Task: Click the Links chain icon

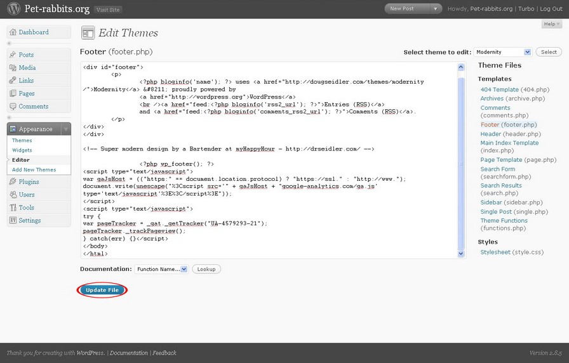Action: click(13, 81)
